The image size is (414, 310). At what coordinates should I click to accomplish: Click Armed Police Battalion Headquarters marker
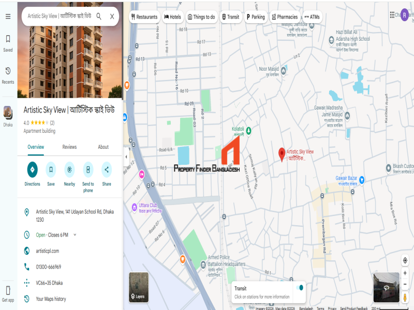[x=203, y=265]
